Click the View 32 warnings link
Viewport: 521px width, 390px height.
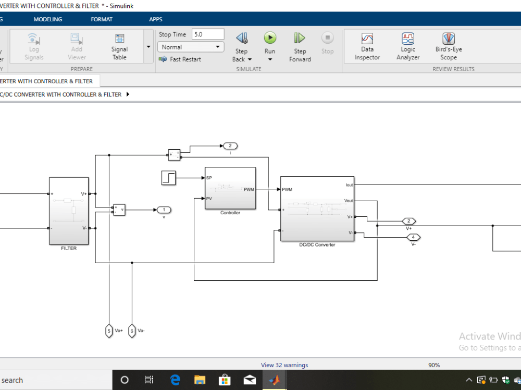(284, 365)
